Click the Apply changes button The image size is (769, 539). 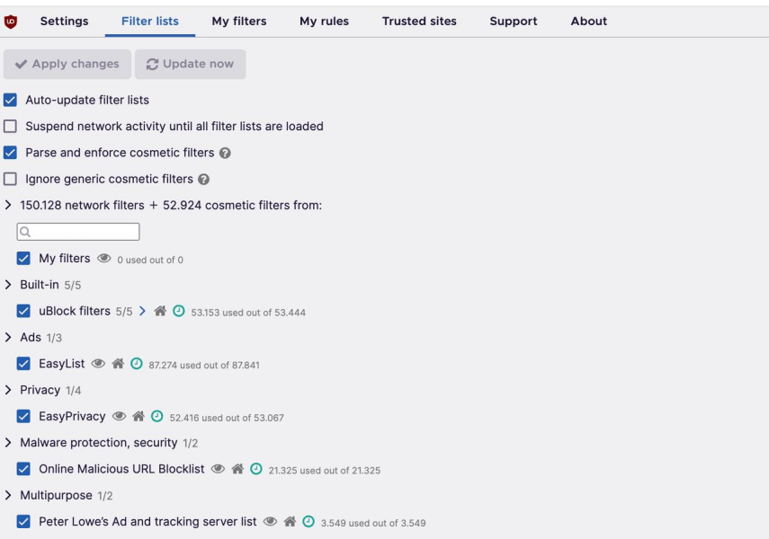[x=67, y=64]
